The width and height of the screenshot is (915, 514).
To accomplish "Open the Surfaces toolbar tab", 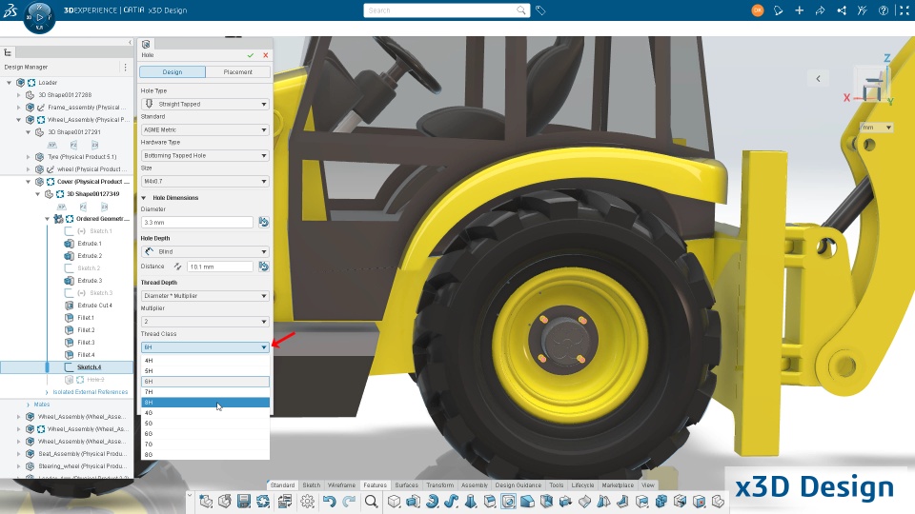I will 406,484.
